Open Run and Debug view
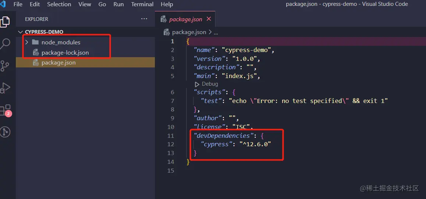Screen dimensions: 426x199 click(5, 88)
